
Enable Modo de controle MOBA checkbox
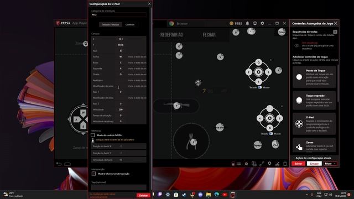tap(93, 135)
